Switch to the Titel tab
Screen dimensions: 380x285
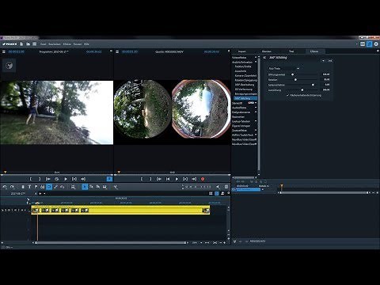coord(291,51)
